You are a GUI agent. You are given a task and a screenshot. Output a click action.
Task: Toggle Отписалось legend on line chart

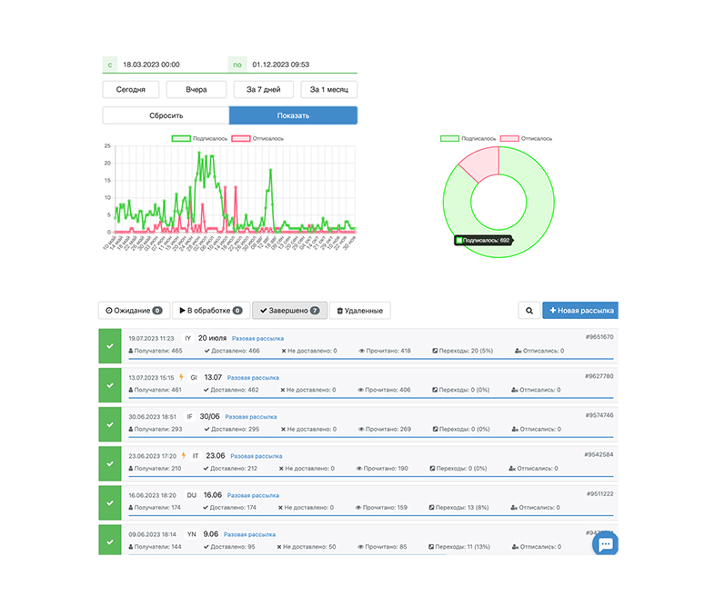(x=257, y=138)
